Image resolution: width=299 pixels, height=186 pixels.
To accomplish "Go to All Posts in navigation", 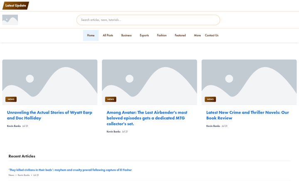I will [x=108, y=35].
